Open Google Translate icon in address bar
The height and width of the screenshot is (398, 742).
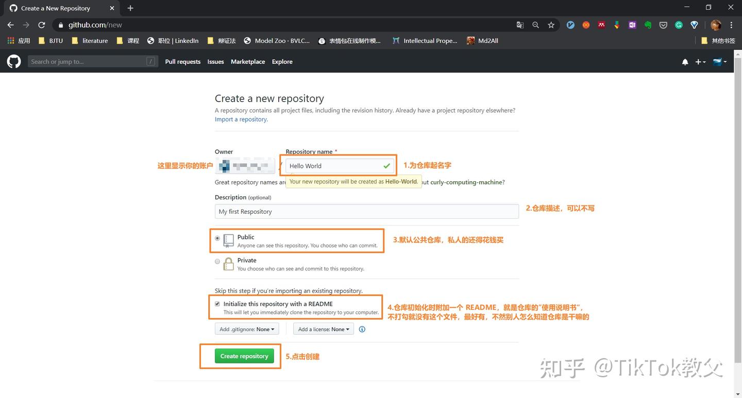519,24
